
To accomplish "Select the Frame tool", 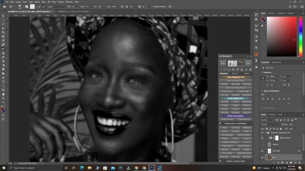I will point(3,37).
